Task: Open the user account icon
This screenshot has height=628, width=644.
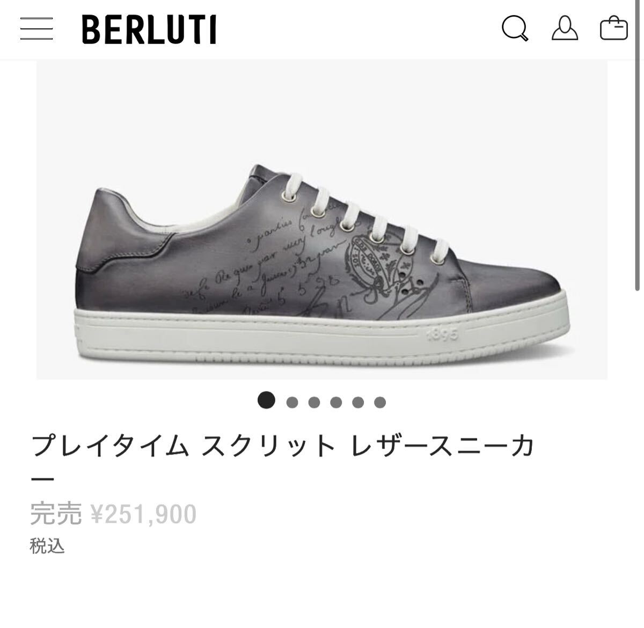Action: tap(565, 28)
